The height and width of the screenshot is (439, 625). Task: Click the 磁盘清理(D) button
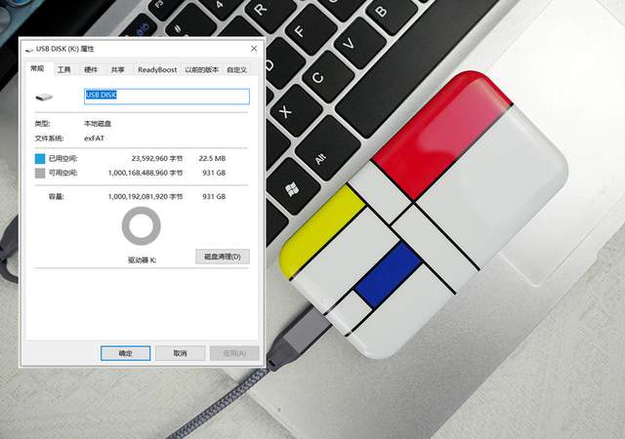223,257
